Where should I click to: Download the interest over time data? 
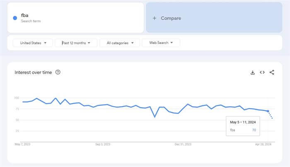click(252, 73)
